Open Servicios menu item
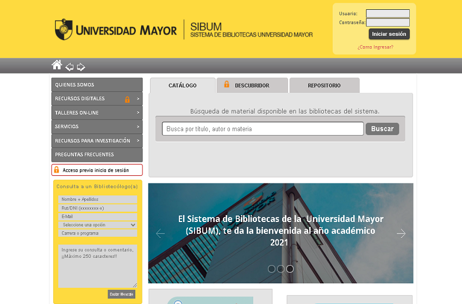 (x=97, y=126)
